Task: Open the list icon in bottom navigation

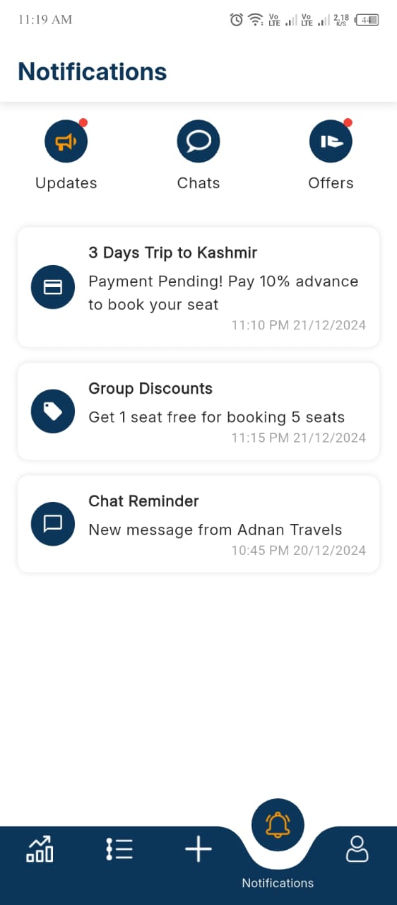Action: [x=119, y=848]
